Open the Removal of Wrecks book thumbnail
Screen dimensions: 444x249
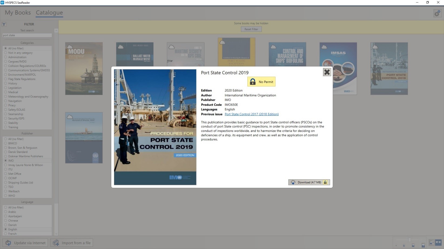[84, 138]
